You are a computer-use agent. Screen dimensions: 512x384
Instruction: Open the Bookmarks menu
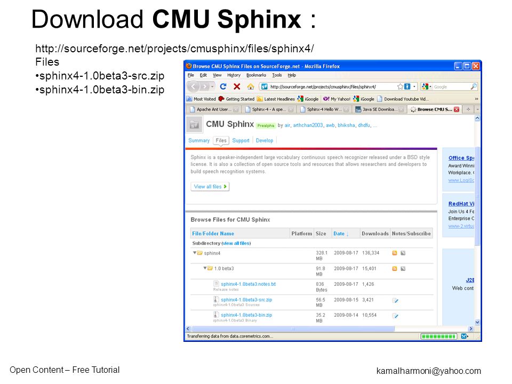tap(257, 75)
